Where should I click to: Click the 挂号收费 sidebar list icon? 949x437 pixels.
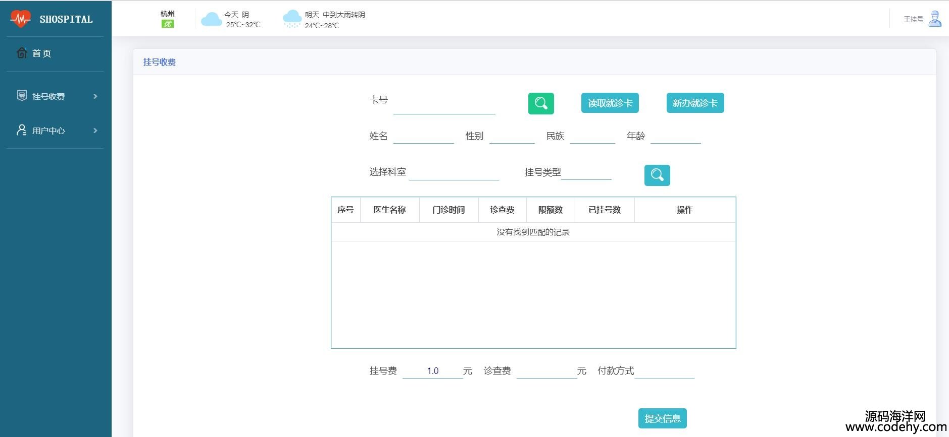22,96
